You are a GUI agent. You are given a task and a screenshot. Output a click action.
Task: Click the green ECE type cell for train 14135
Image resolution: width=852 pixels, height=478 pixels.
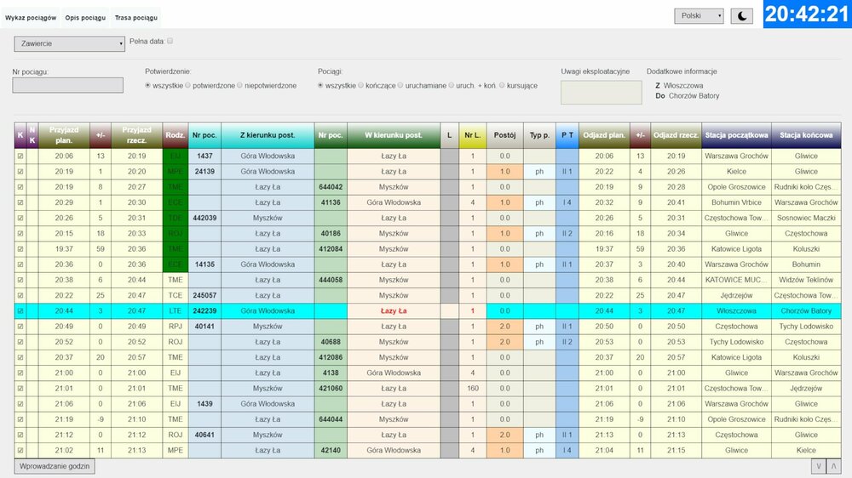175,265
